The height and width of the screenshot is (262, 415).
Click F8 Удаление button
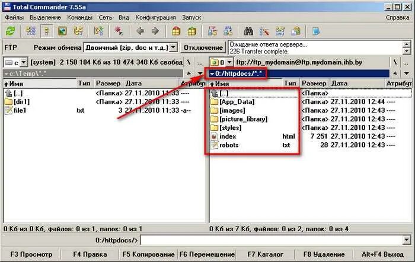[x=324, y=254]
